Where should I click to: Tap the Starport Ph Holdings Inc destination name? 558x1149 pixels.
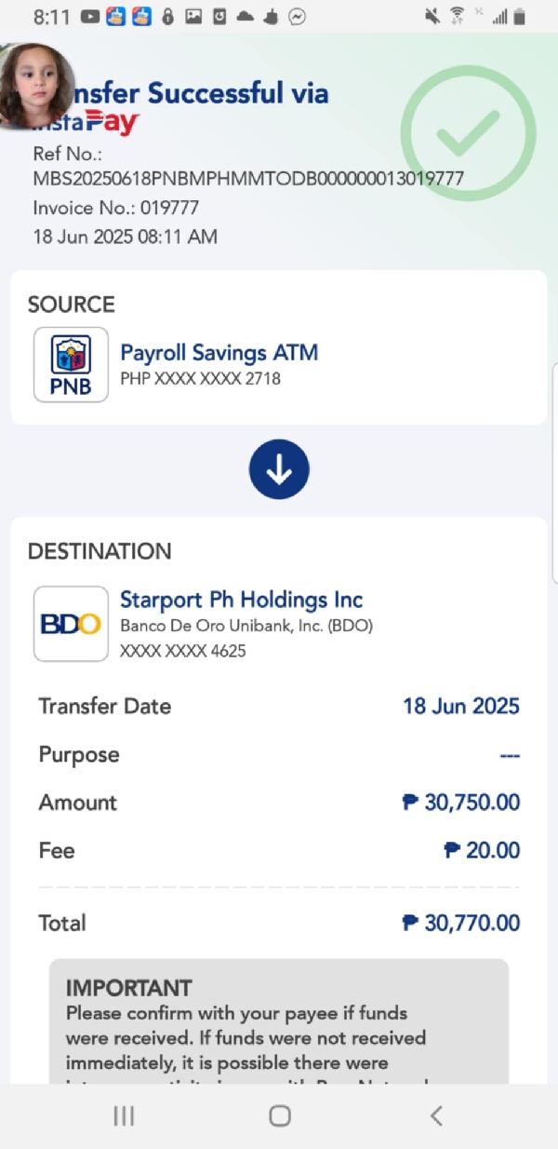click(x=242, y=600)
